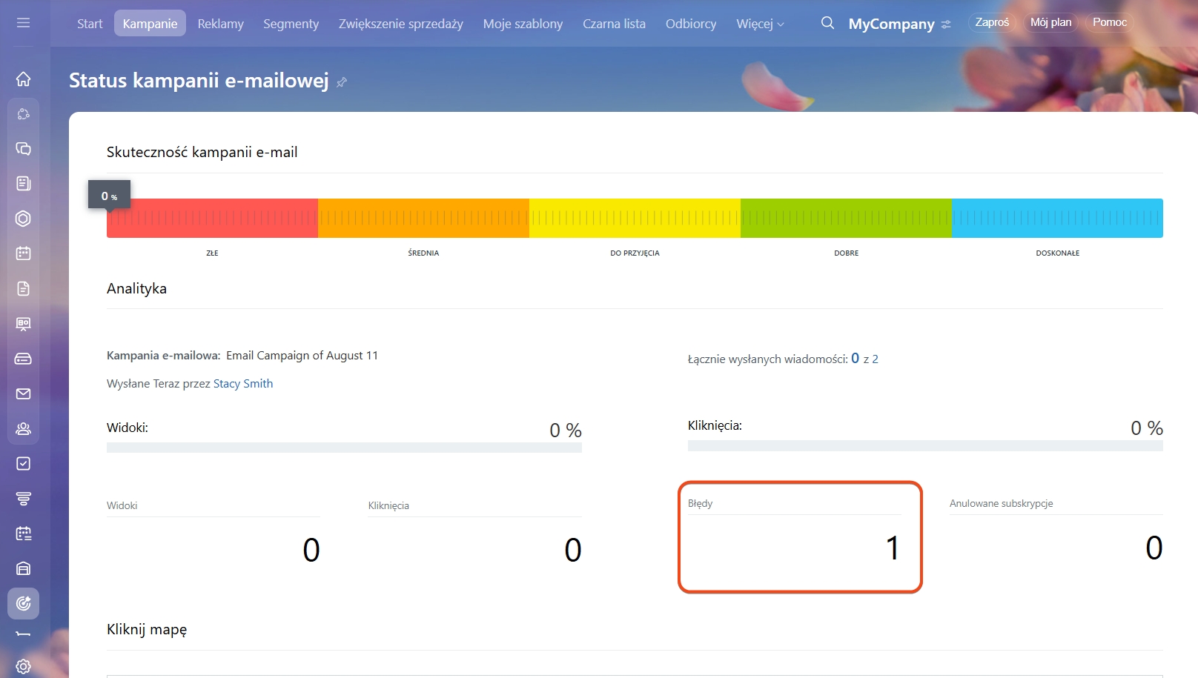Click the green DOBRE segment of the effectiveness bar

click(846, 218)
